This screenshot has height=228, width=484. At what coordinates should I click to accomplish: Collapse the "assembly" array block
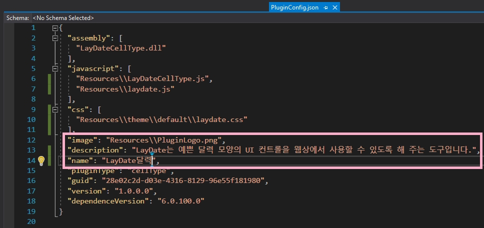55,38
